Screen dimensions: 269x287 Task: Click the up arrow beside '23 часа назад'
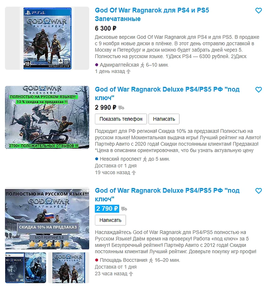(131, 274)
